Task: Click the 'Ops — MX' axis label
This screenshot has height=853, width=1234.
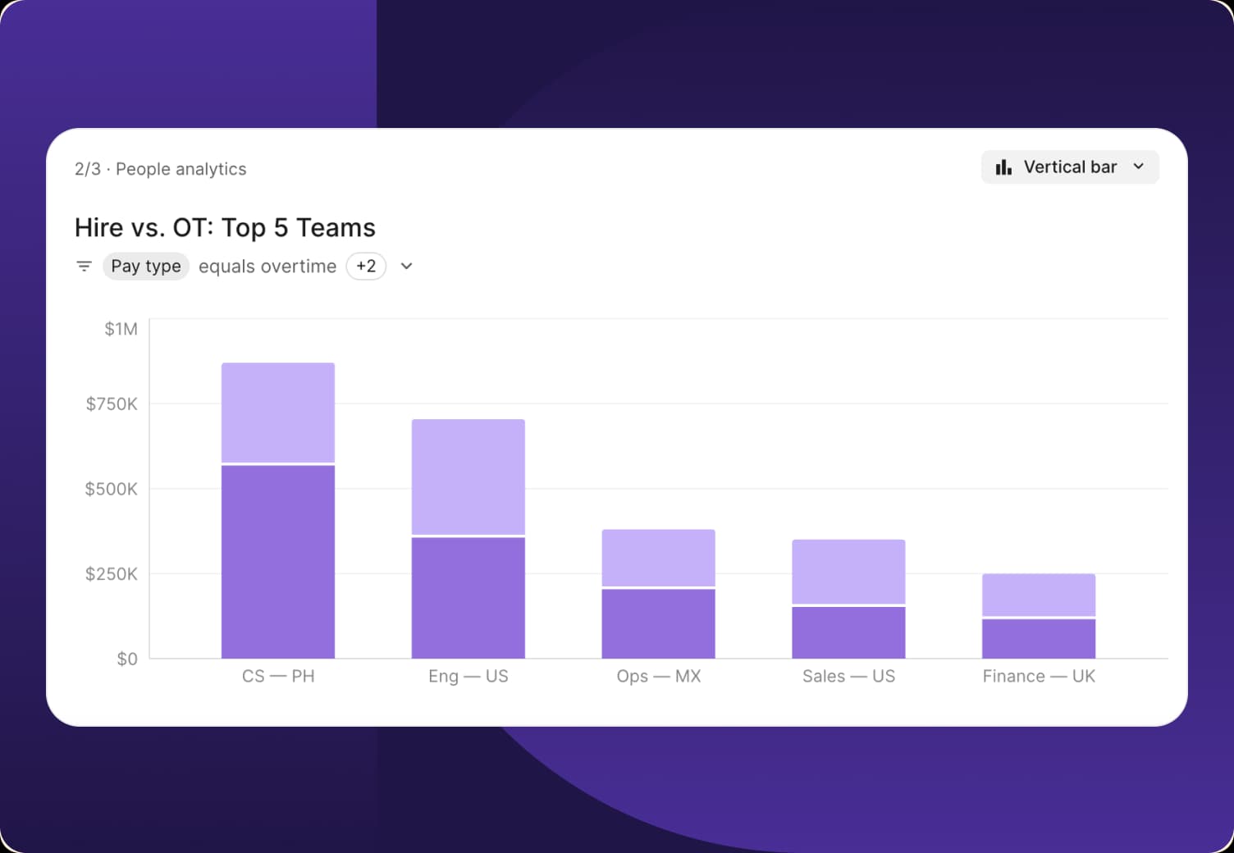Action: pos(659,676)
